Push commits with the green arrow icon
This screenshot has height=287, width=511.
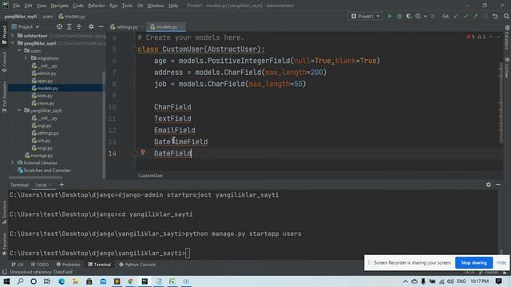click(x=475, y=16)
